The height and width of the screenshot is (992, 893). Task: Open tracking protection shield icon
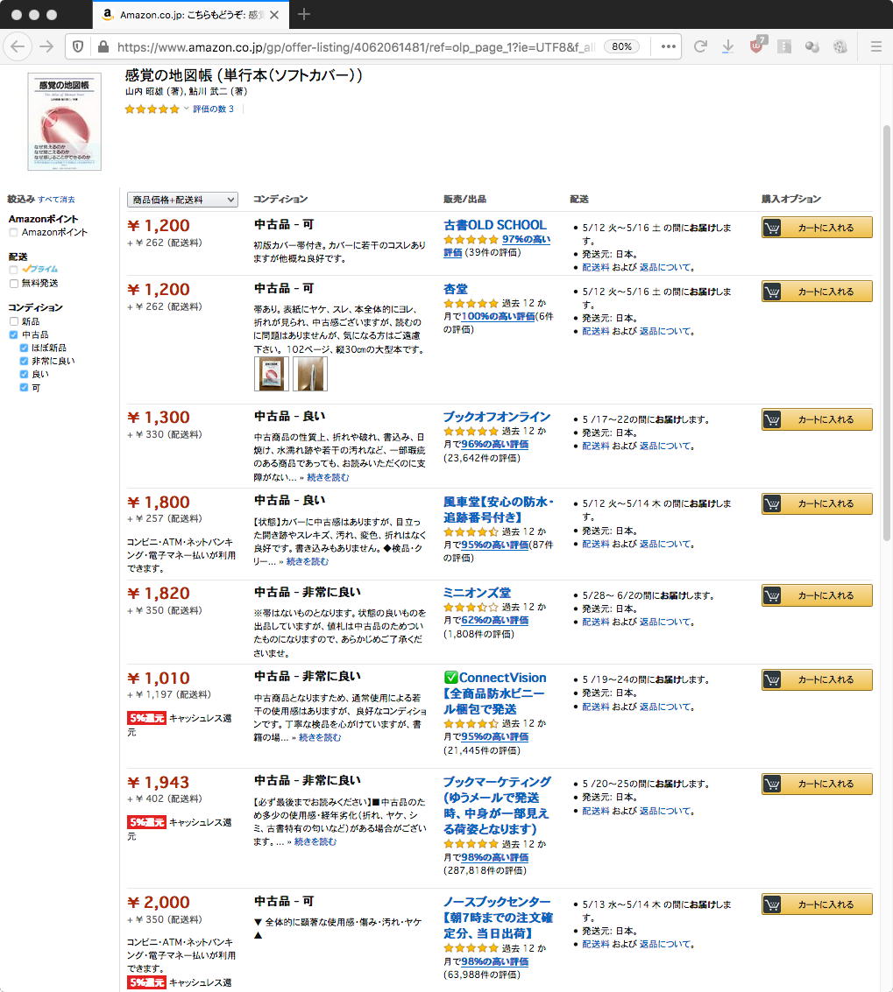[78, 46]
